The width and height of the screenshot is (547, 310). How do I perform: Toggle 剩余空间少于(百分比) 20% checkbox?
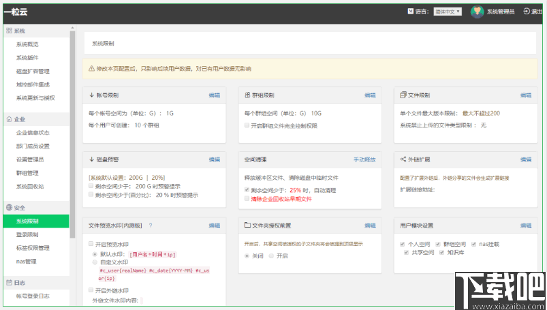point(91,194)
